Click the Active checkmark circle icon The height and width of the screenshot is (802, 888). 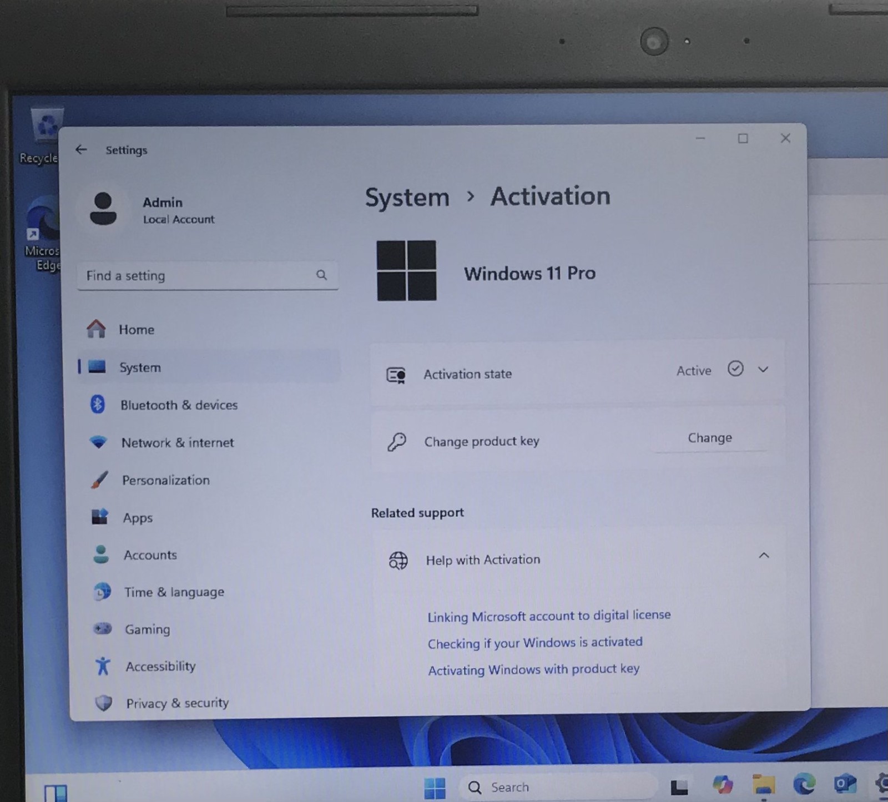click(735, 369)
